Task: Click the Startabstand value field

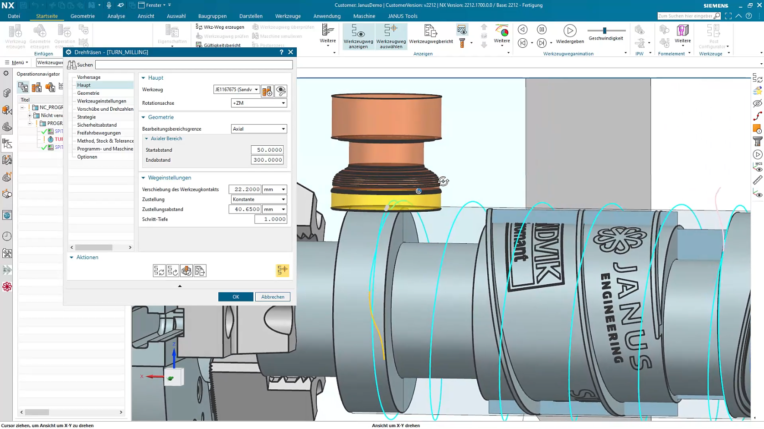Action: (x=267, y=150)
